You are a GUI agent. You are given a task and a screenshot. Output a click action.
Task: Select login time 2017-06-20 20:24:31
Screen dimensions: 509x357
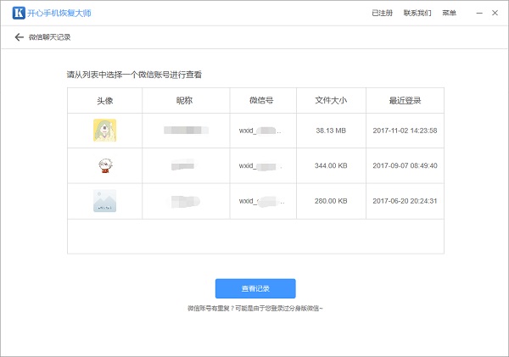(405, 201)
